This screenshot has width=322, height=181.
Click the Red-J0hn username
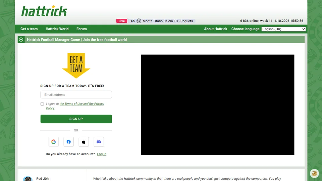[43, 179]
